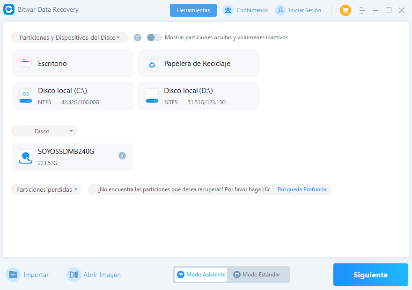
Task: Select the Disco local (C:\) label
Action: click(x=62, y=91)
